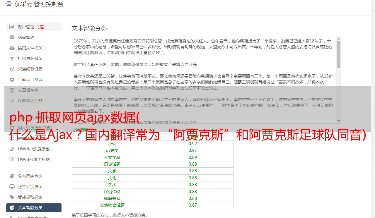Click the 民俗传统 category cell
This screenshot has width=375, height=218.
coord(112,192)
